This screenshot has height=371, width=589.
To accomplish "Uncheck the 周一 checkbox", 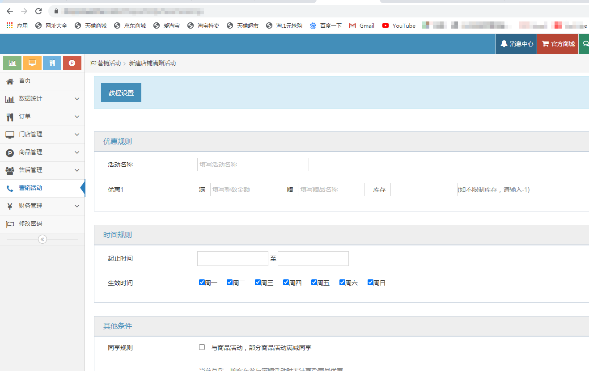I will point(202,282).
